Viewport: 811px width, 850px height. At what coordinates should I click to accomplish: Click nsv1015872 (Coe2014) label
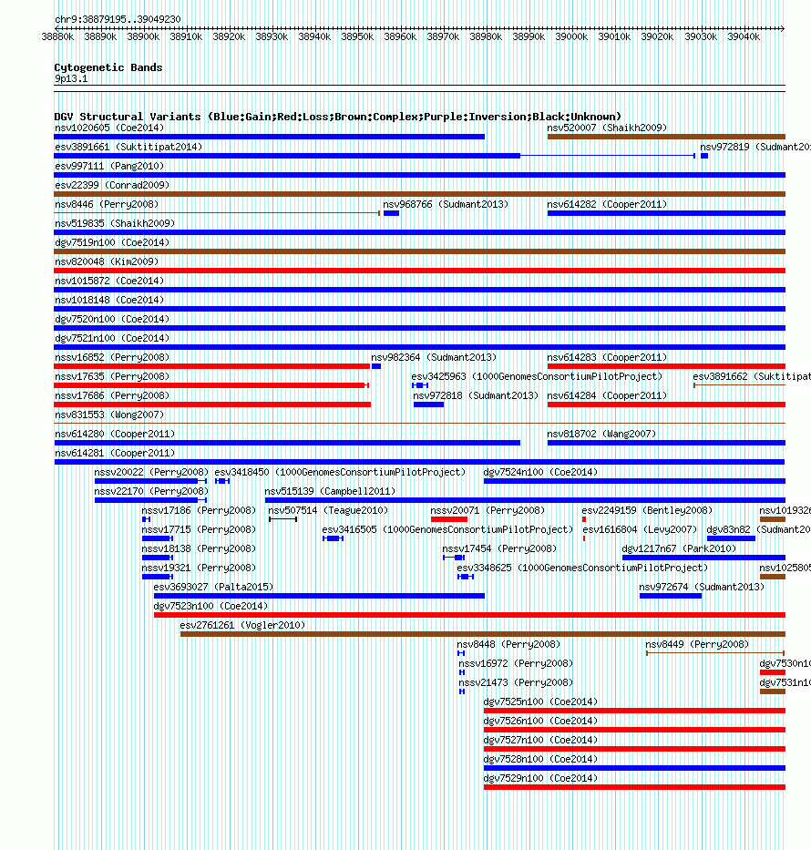(109, 281)
